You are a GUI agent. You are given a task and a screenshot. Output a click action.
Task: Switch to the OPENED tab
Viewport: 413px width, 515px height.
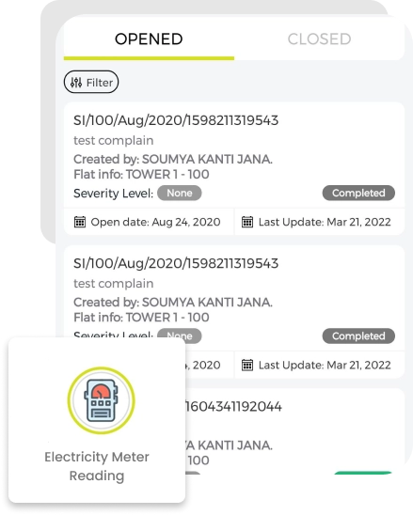[149, 39]
